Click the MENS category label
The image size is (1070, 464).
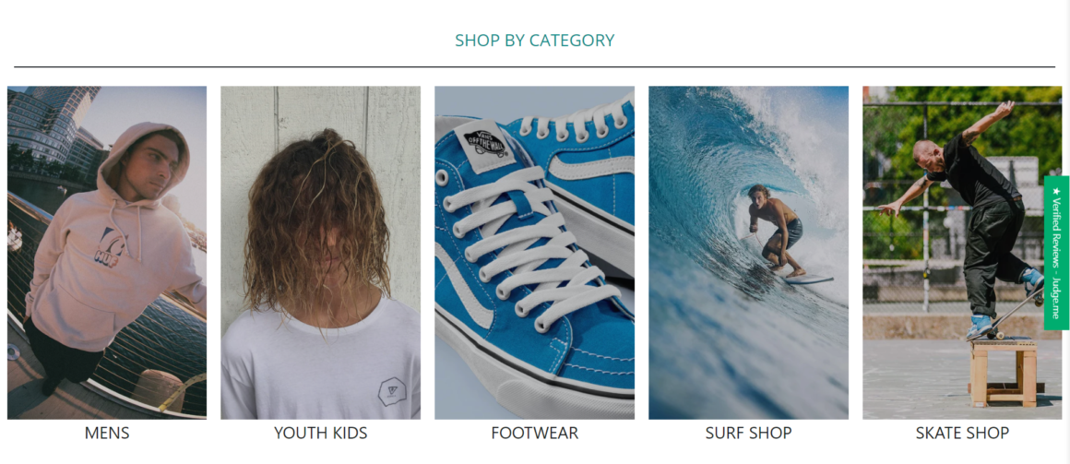pyautogui.click(x=107, y=433)
